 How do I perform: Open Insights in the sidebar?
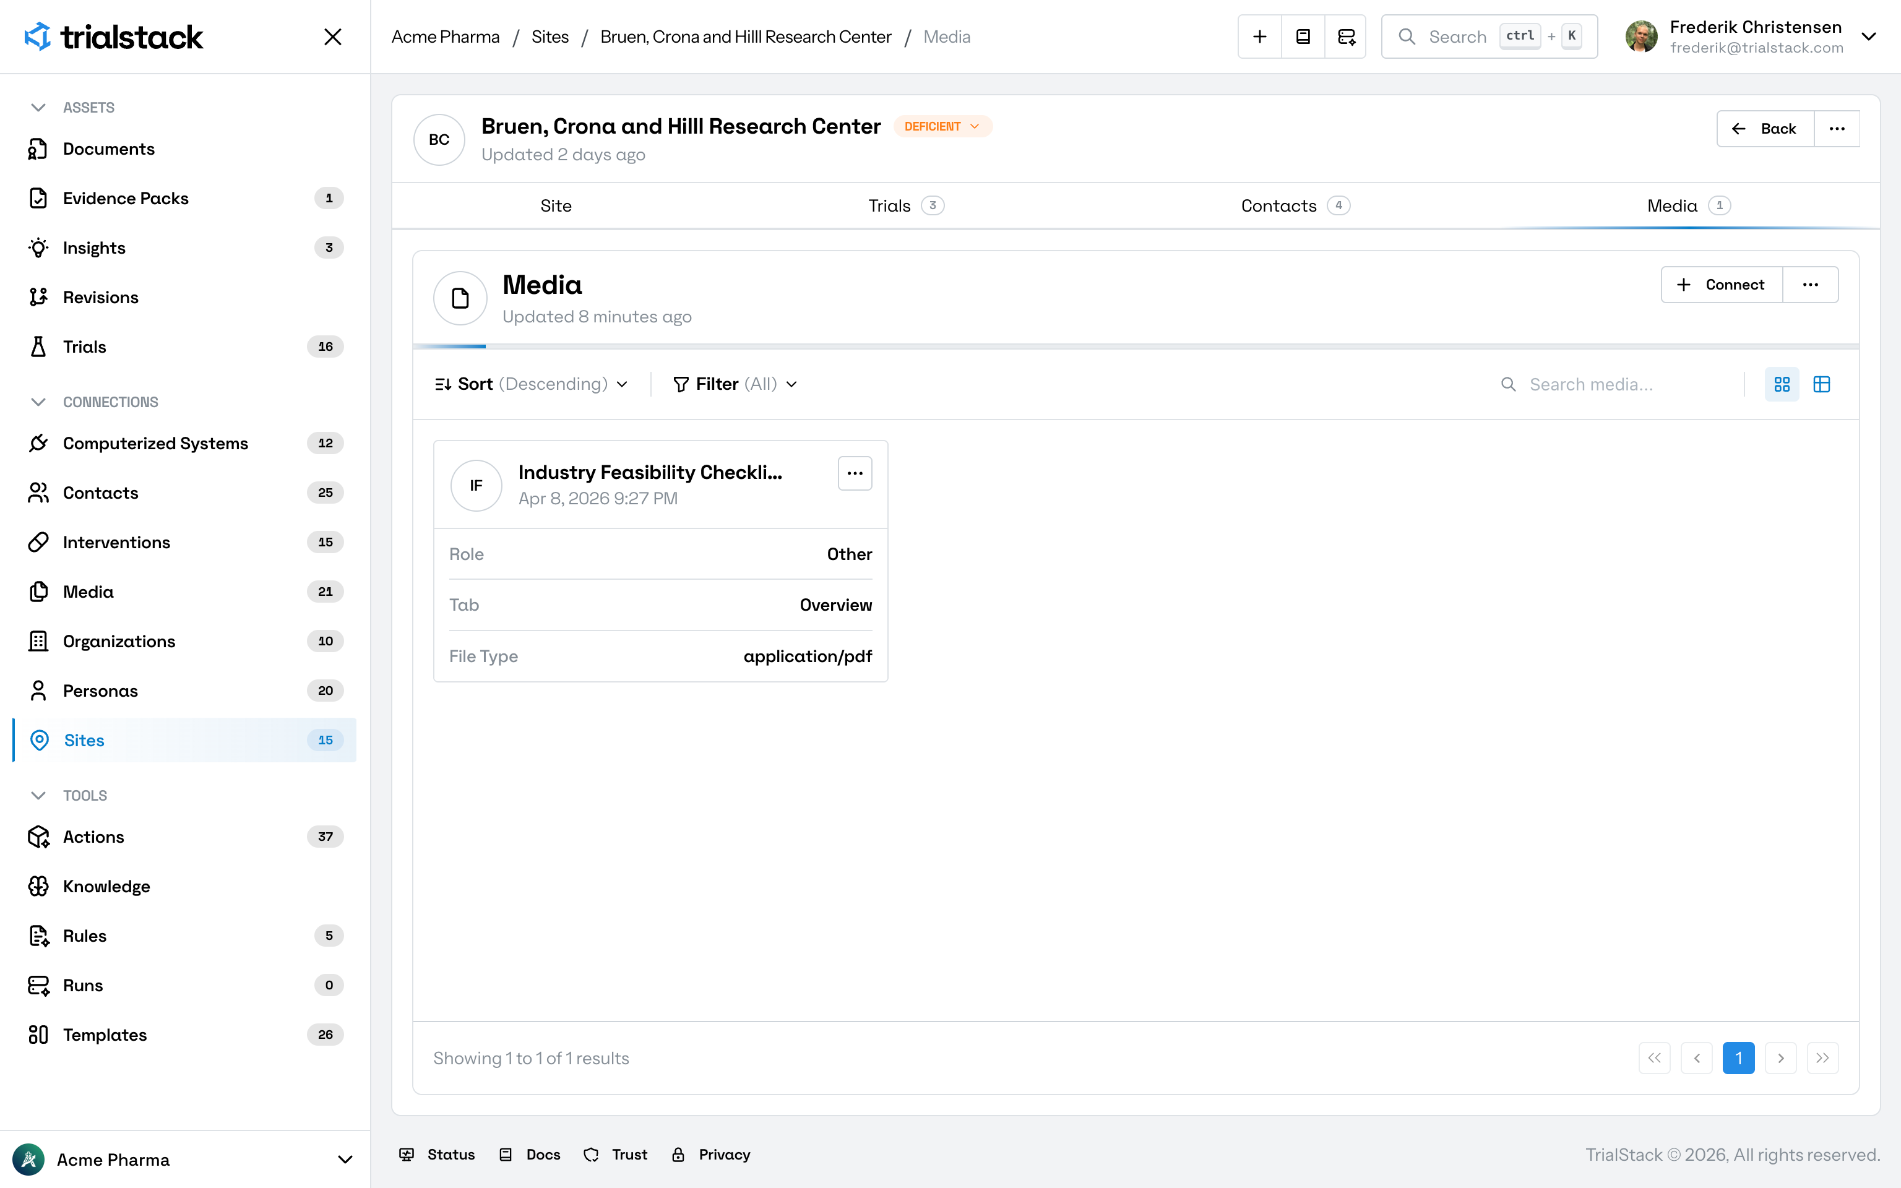point(184,247)
